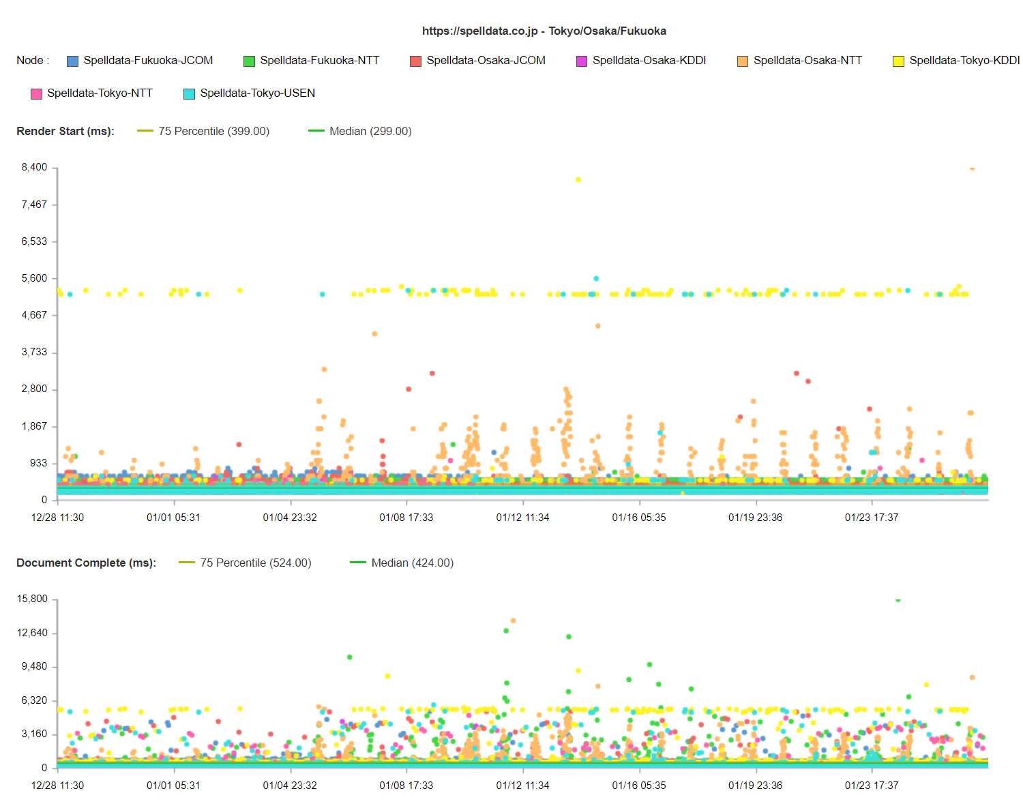1023x806 pixels.
Task: Click the green Spelldata-Fukuoka-NTT legend square
Action: 249,61
